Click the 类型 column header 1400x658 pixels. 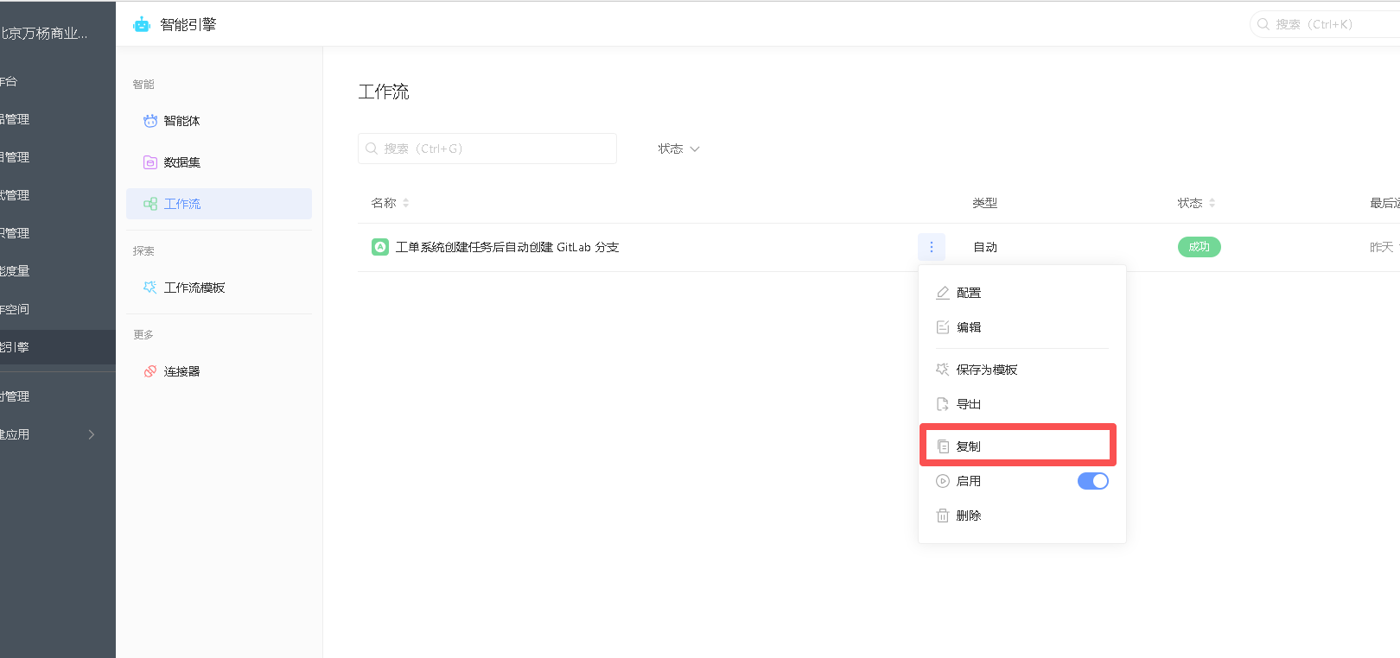point(985,203)
